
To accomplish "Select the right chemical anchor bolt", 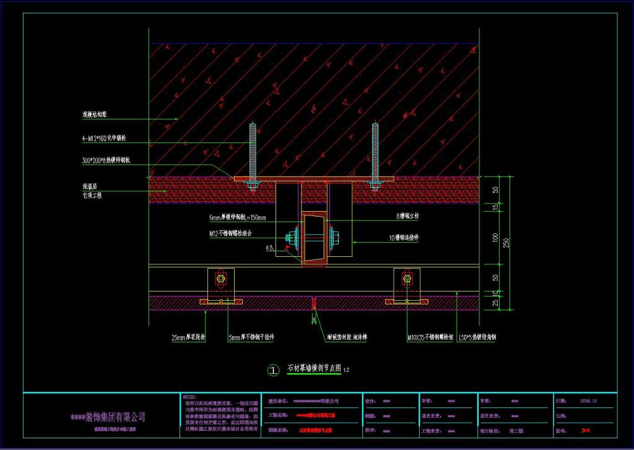I will (375, 155).
